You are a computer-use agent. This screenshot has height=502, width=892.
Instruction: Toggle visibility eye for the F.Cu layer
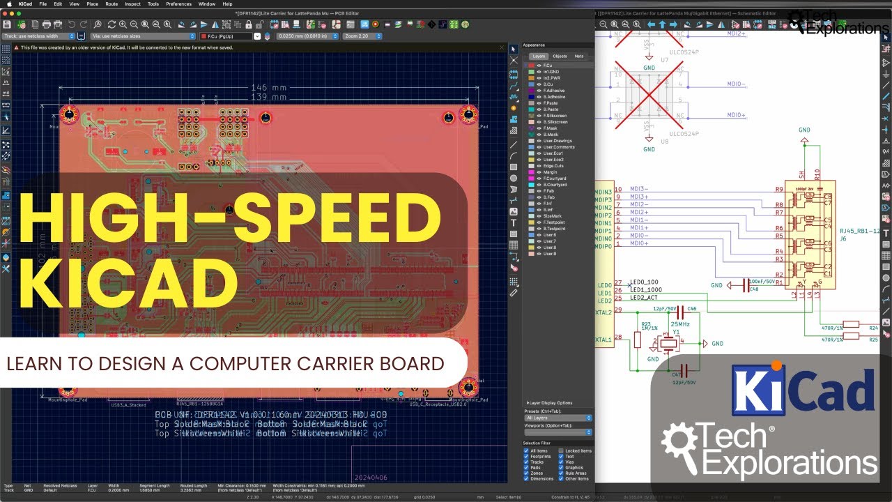click(539, 65)
